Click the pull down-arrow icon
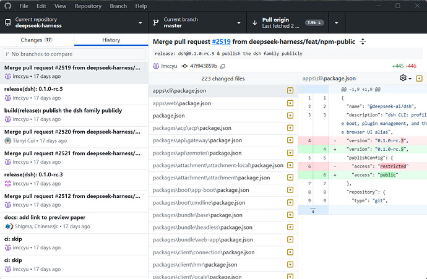The image size is (427, 279). (254, 23)
